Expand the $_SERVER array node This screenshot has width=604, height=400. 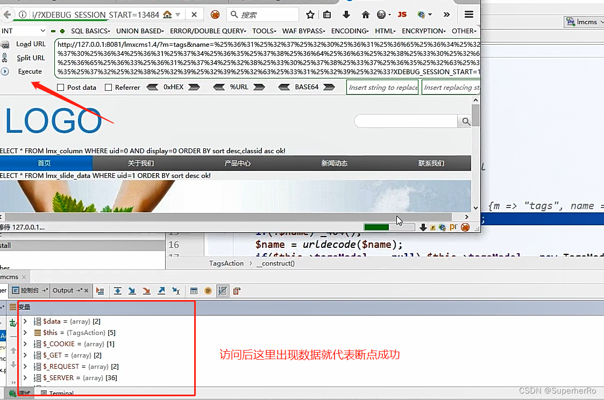(25, 377)
